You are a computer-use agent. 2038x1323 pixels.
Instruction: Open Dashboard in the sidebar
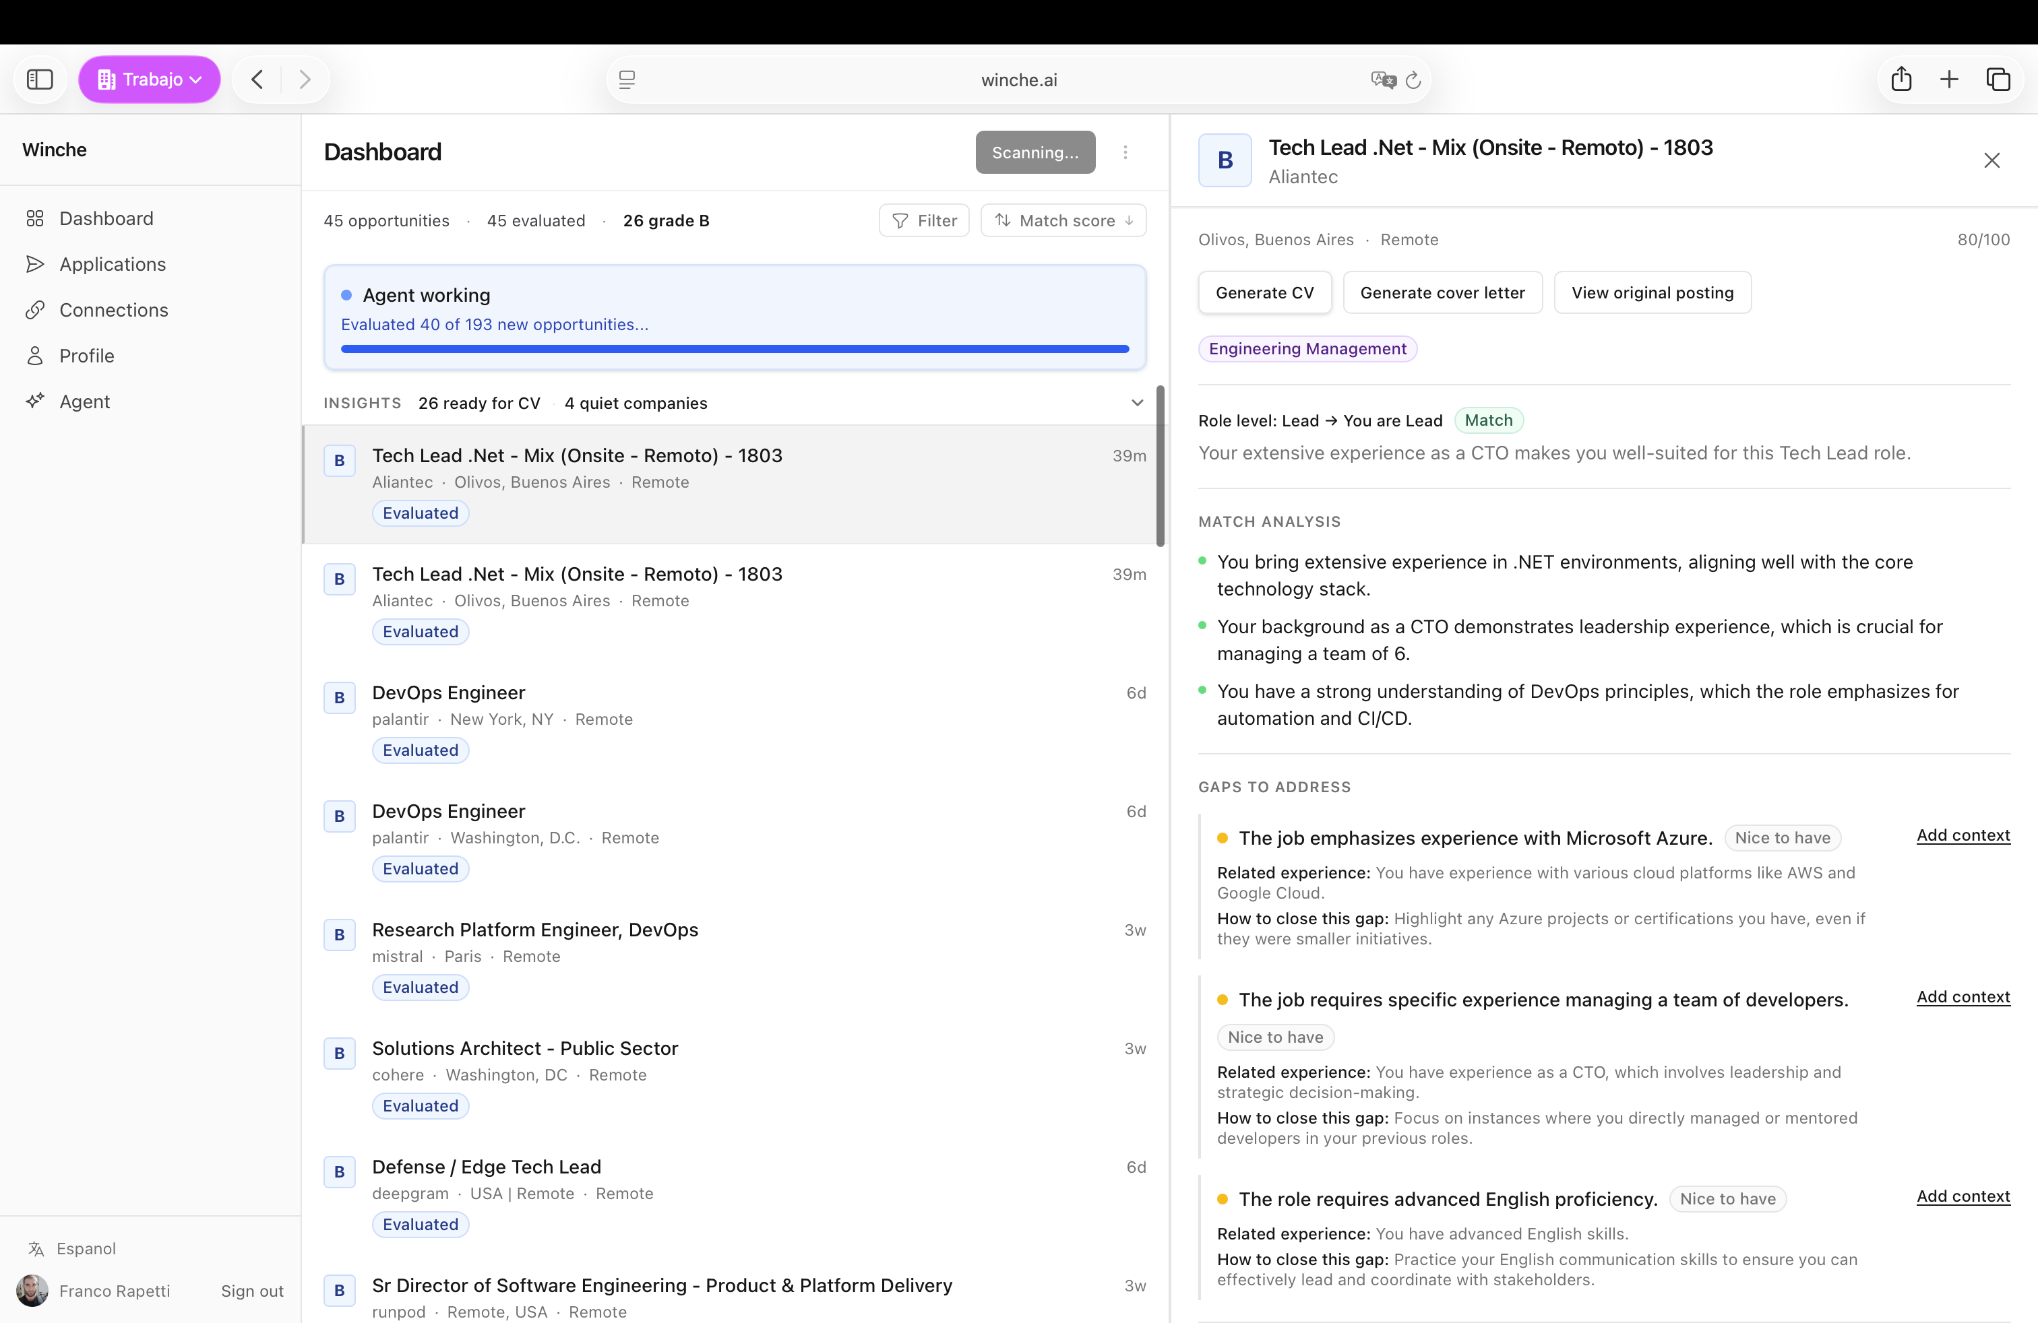(x=106, y=218)
